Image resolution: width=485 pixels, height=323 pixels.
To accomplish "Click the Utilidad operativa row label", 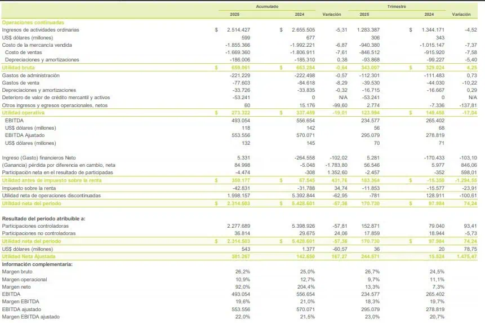I will (23, 113).
